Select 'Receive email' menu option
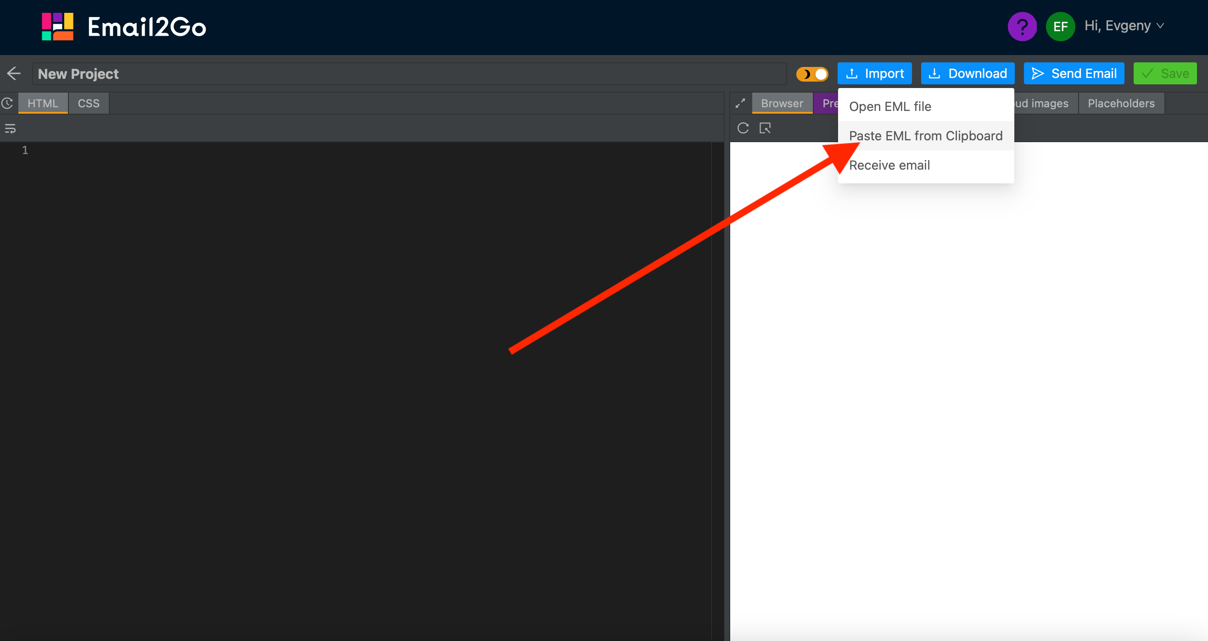 click(x=889, y=165)
